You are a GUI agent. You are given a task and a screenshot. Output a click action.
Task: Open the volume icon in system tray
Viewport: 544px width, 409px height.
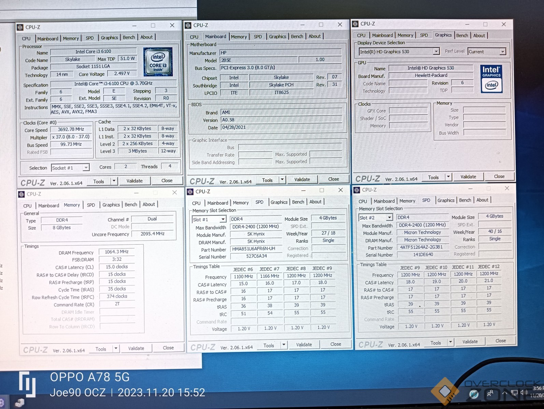524,392
